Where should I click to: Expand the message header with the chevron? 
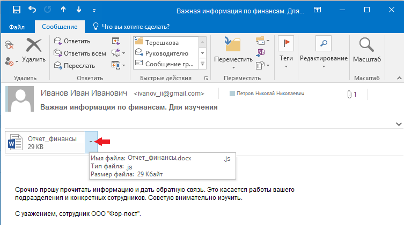pos(399,124)
